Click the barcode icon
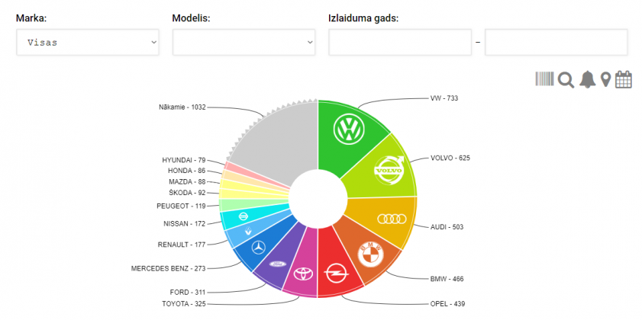Image resolution: width=642 pixels, height=320 pixels. coord(544,79)
